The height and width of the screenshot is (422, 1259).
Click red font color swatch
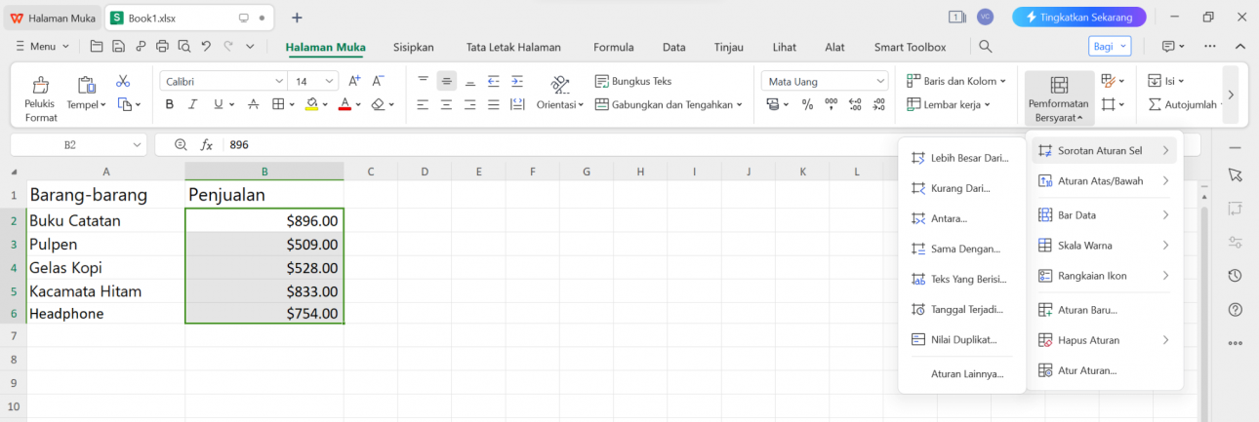click(x=345, y=104)
